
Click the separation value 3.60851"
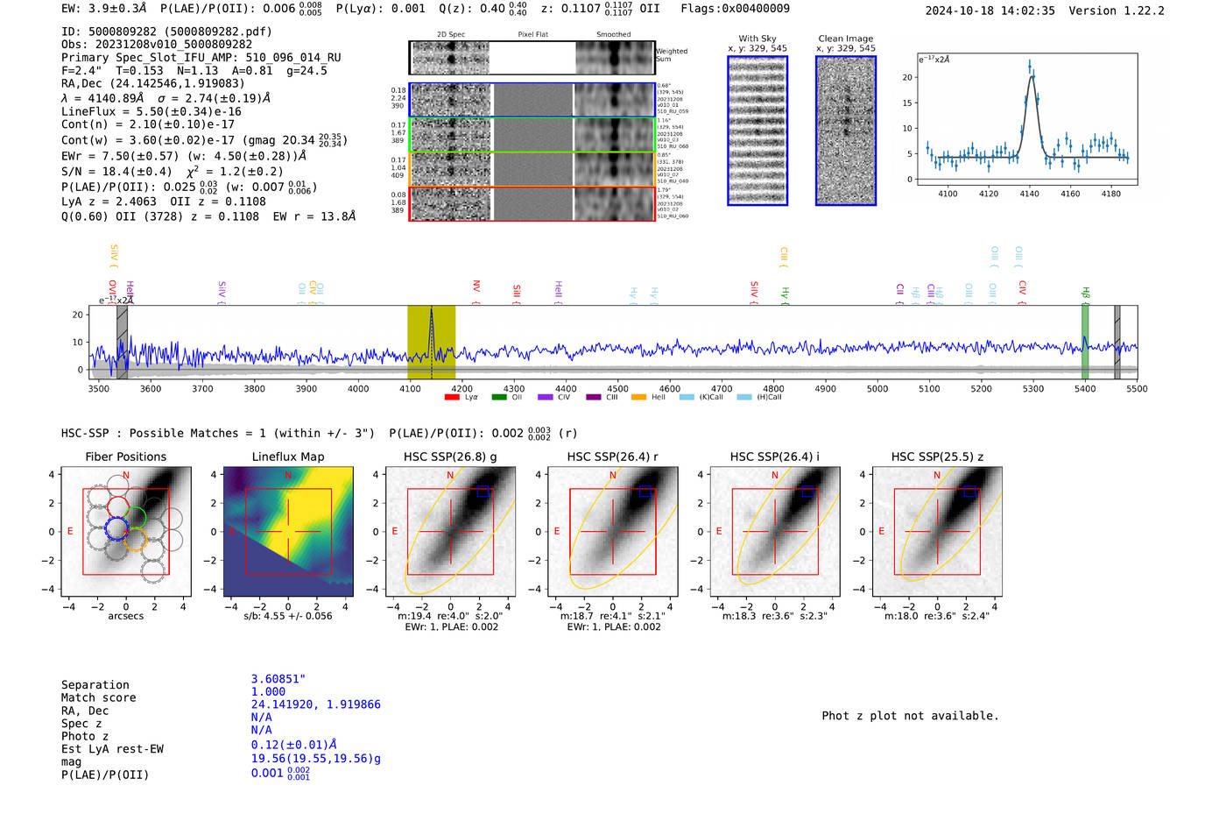[278, 679]
